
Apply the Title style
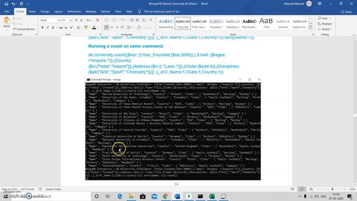pos(266,23)
